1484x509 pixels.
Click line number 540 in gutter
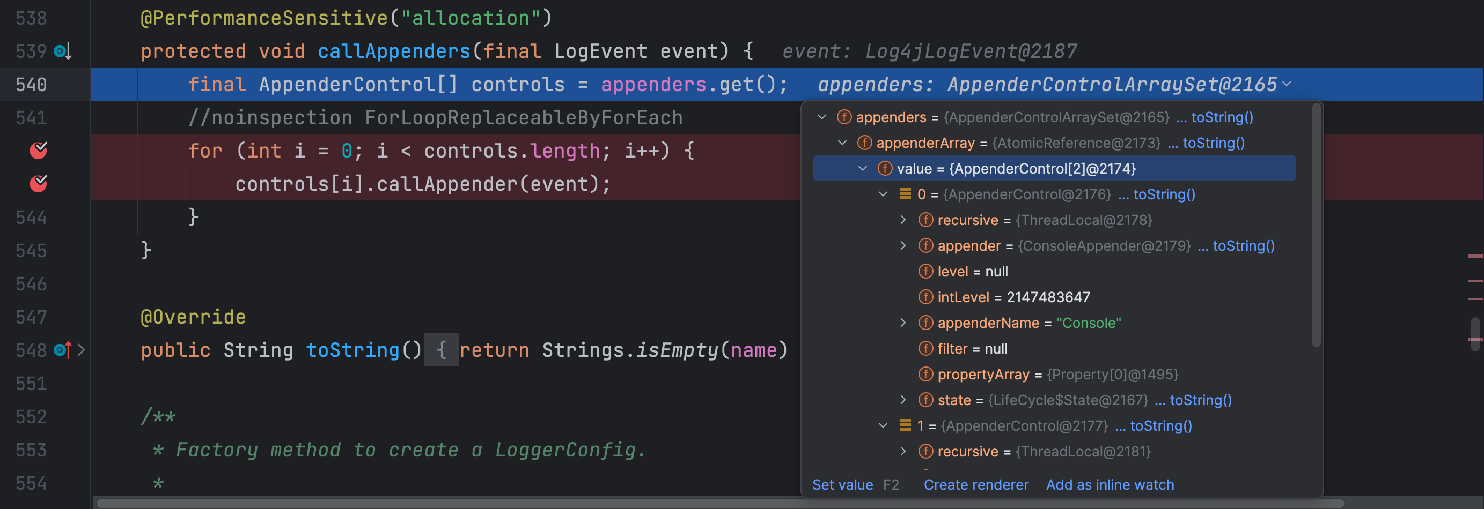31,85
